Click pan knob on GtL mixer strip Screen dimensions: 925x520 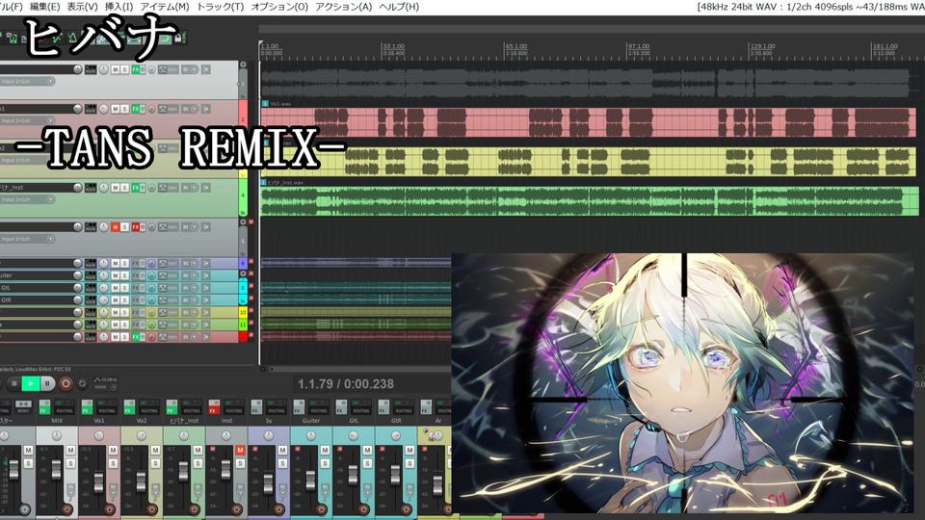pyautogui.click(x=354, y=435)
